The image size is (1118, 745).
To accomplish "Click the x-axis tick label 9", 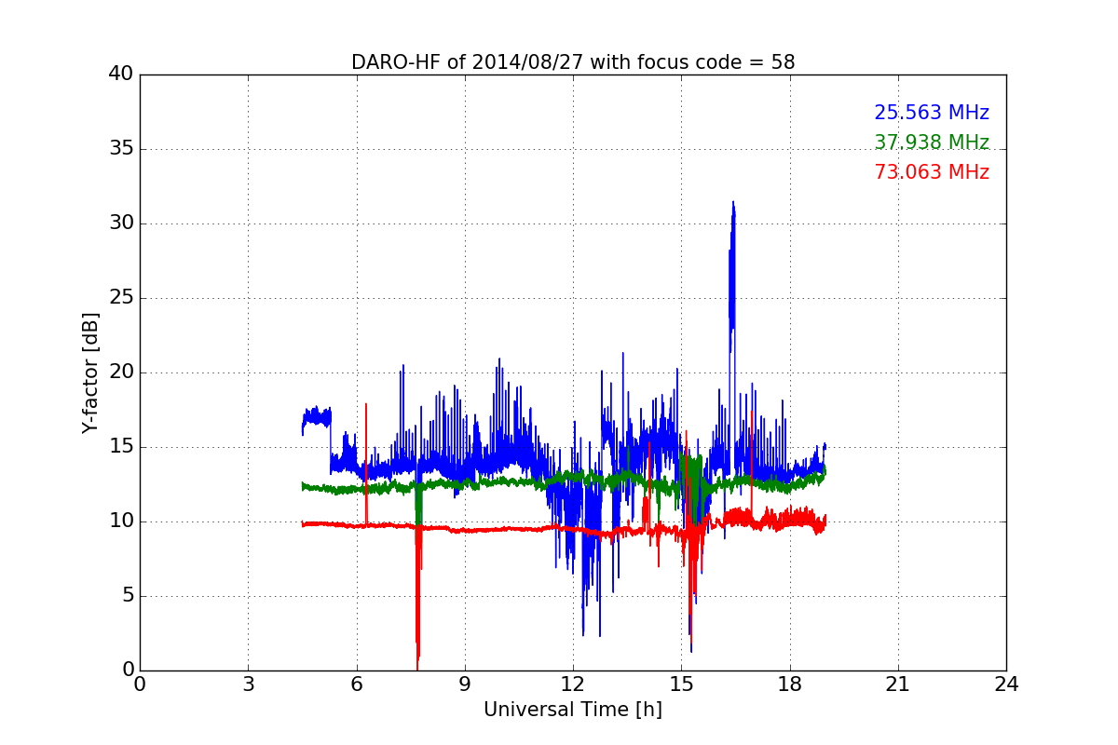I will click(x=465, y=684).
